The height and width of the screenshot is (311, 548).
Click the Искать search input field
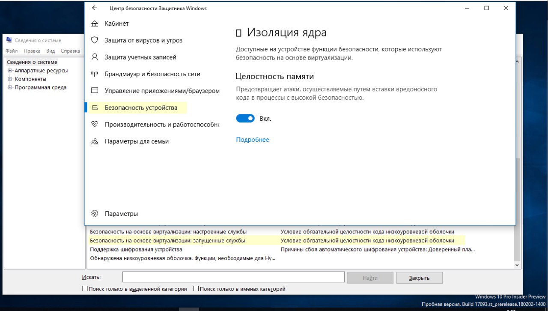point(233,277)
